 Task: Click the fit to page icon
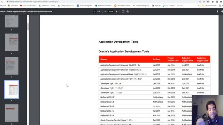click(x=123, y=11)
